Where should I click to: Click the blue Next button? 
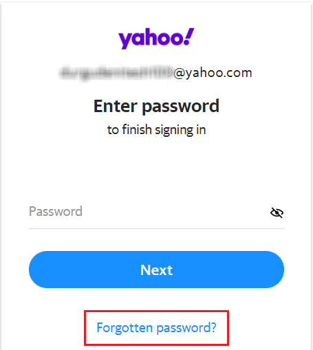(x=156, y=270)
